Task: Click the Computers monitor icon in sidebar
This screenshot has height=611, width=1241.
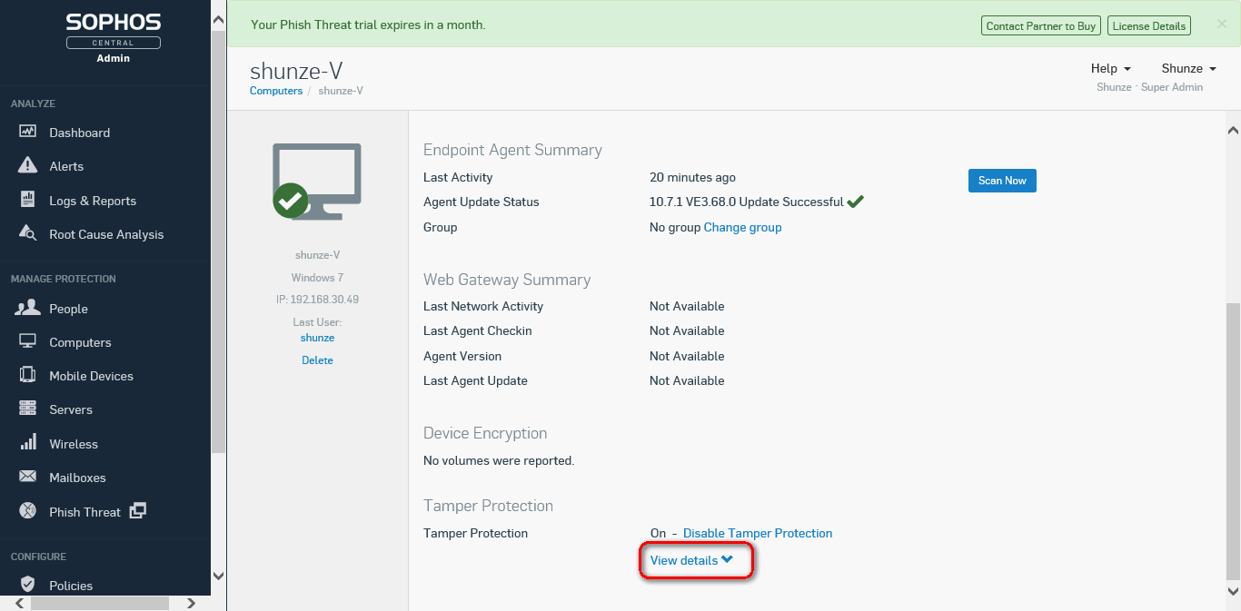Action: [x=27, y=341]
